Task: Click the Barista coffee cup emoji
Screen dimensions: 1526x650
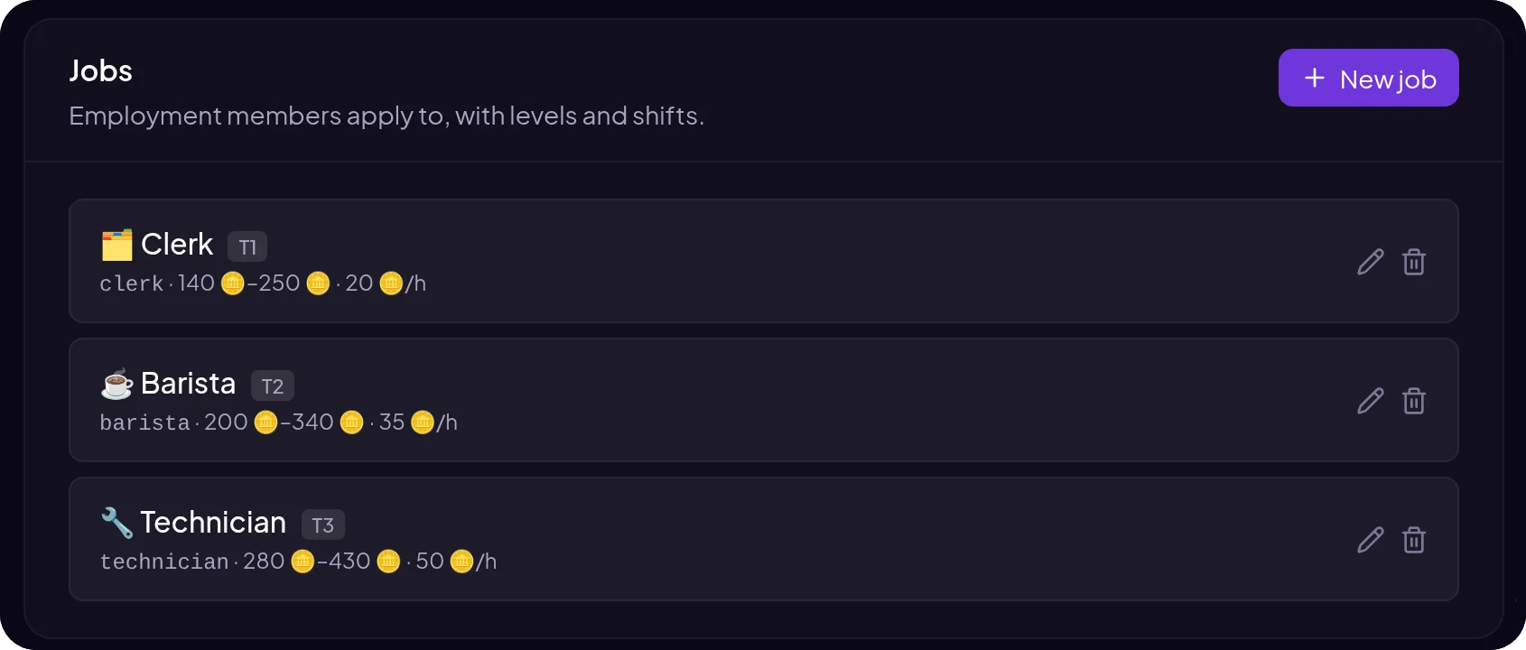Action: point(116,384)
